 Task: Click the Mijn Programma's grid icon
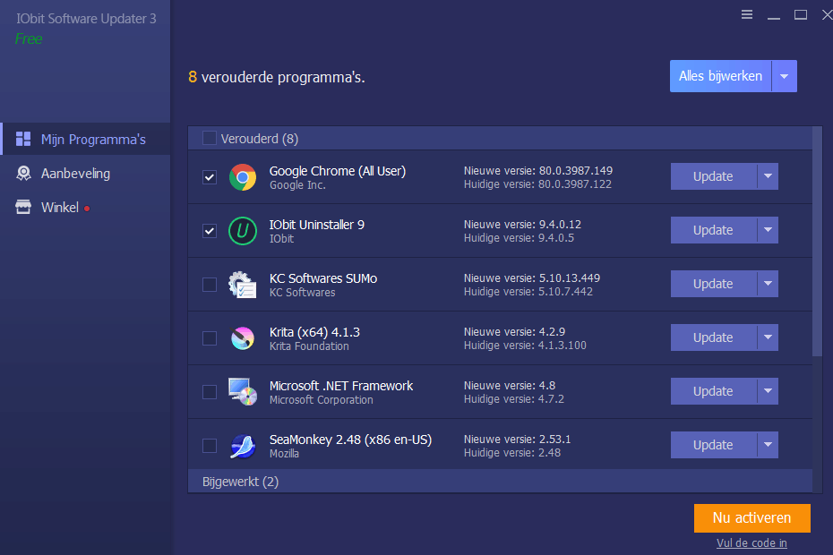[x=23, y=139]
